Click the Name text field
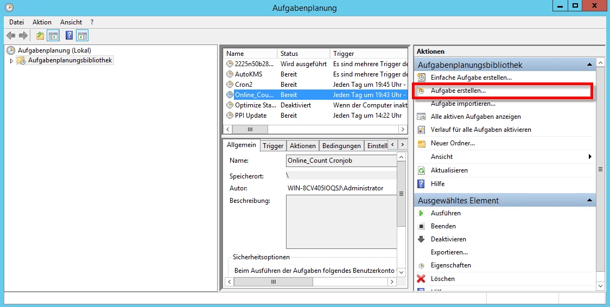 click(x=341, y=161)
